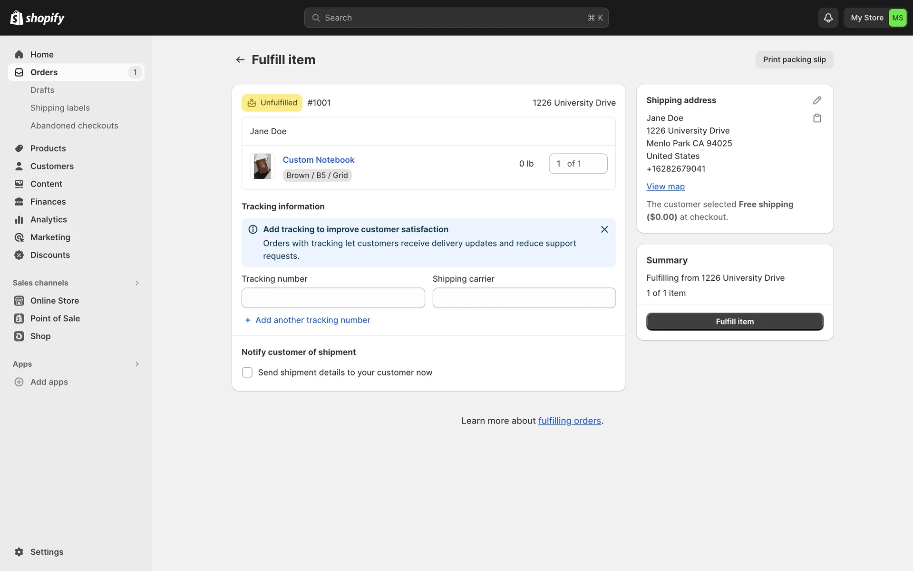This screenshot has height=571, width=913.
Task: Dismiss the tracking info banner
Action: tap(604, 229)
